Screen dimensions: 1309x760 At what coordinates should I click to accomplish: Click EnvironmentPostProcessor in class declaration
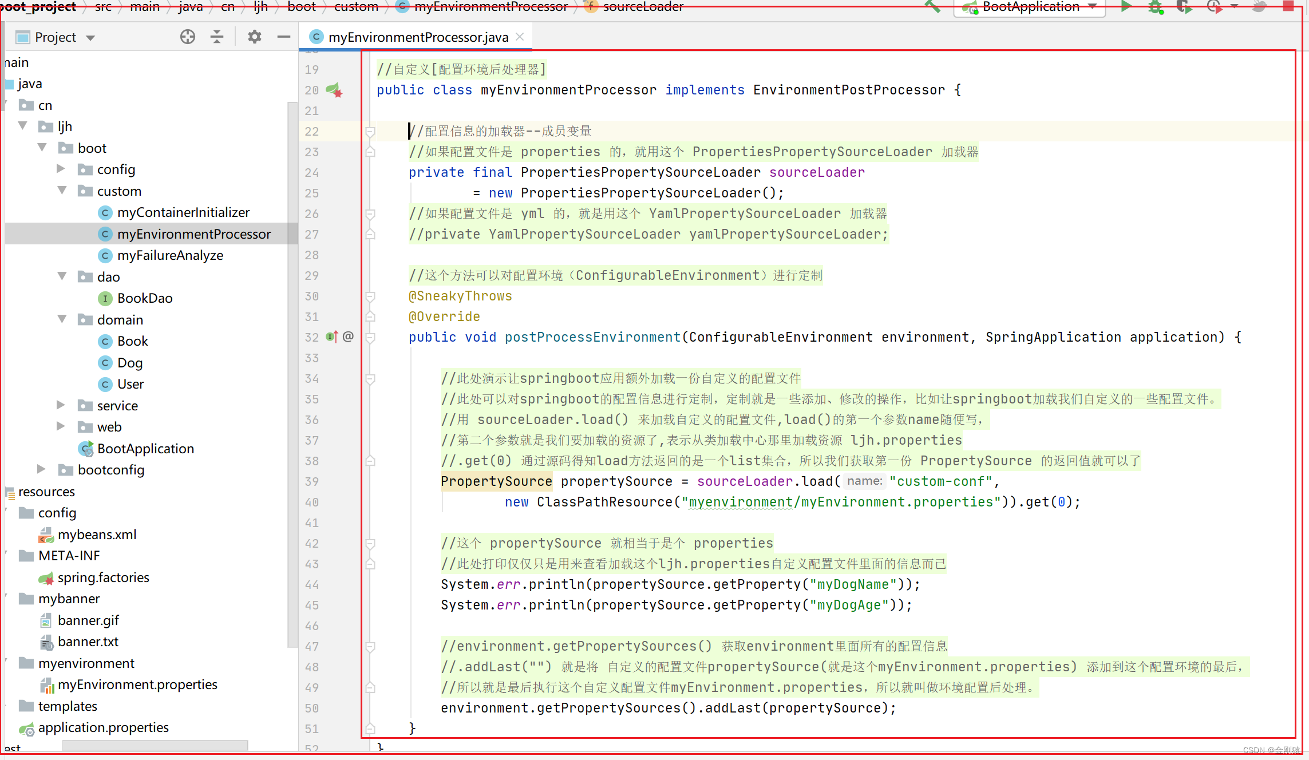click(x=849, y=90)
